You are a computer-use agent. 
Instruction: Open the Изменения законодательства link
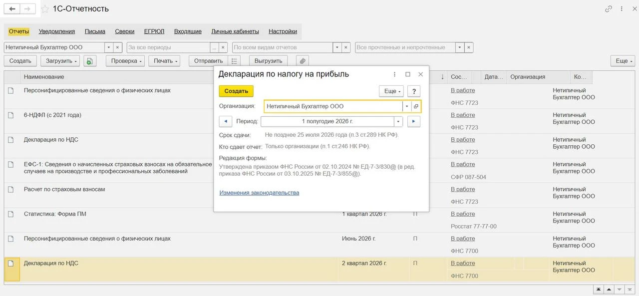259,193
